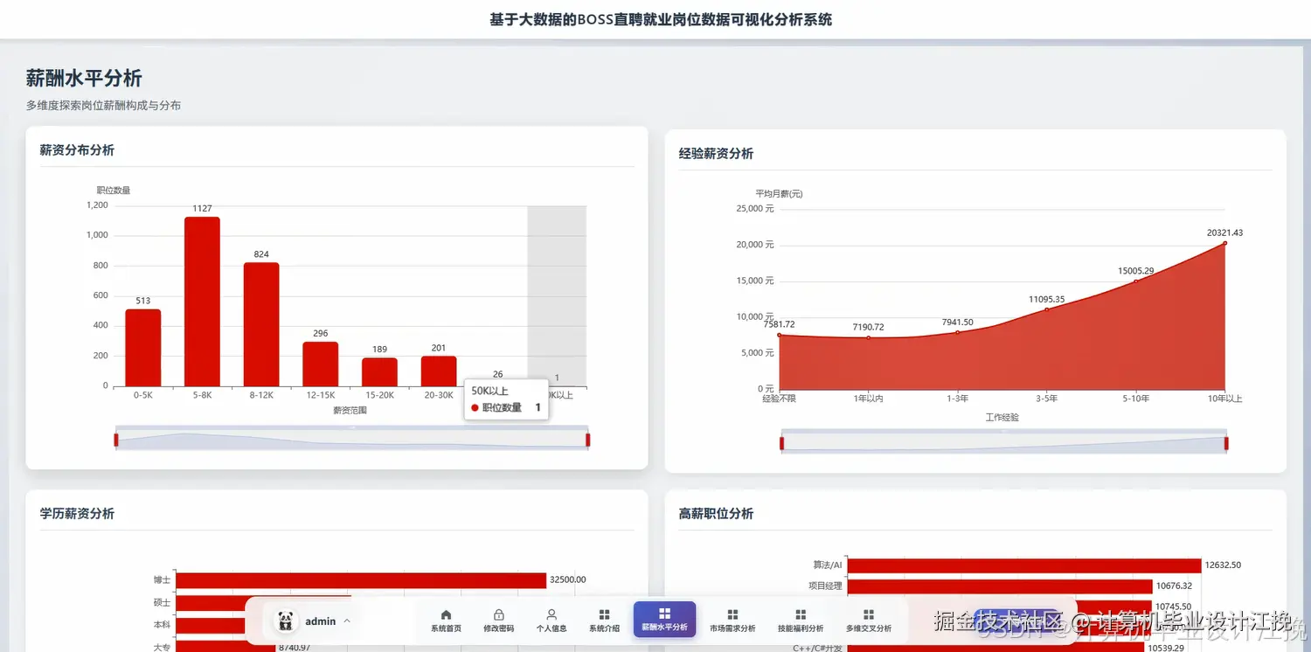Click the 20-30K bar valued 201
The image size is (1311, 652).
(x=439, y=371)
